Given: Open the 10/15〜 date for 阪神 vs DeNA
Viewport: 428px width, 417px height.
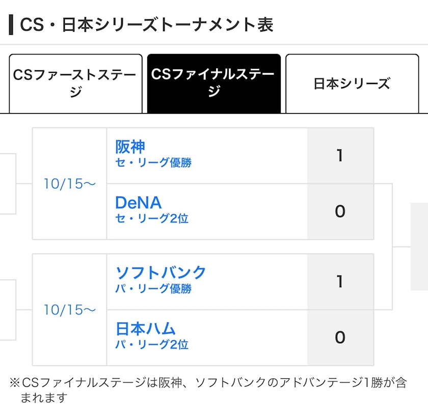Looking at the screenshot, I should 69,184.
